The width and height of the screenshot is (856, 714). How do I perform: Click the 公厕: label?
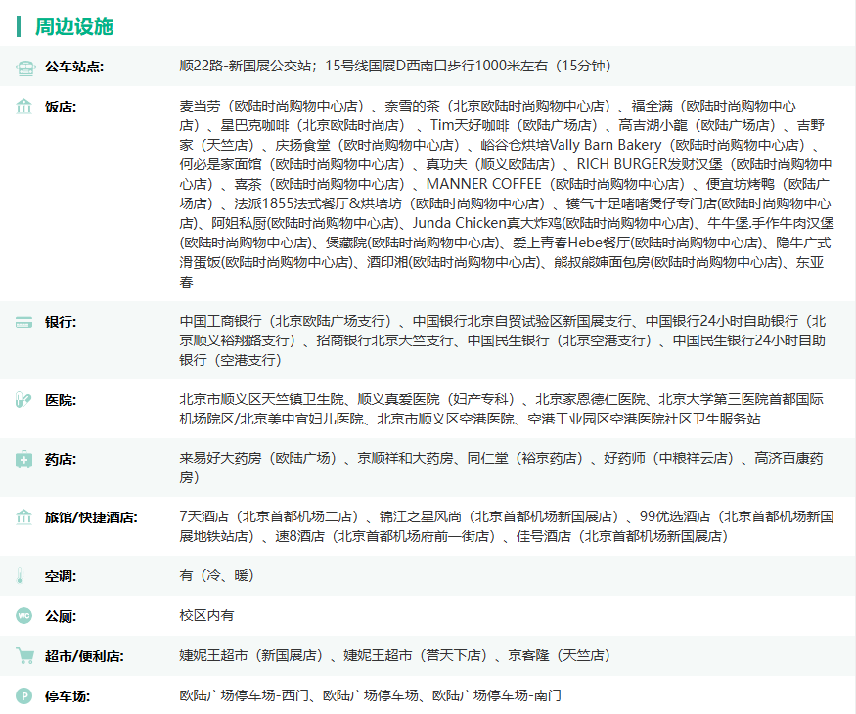coord(61,617)
